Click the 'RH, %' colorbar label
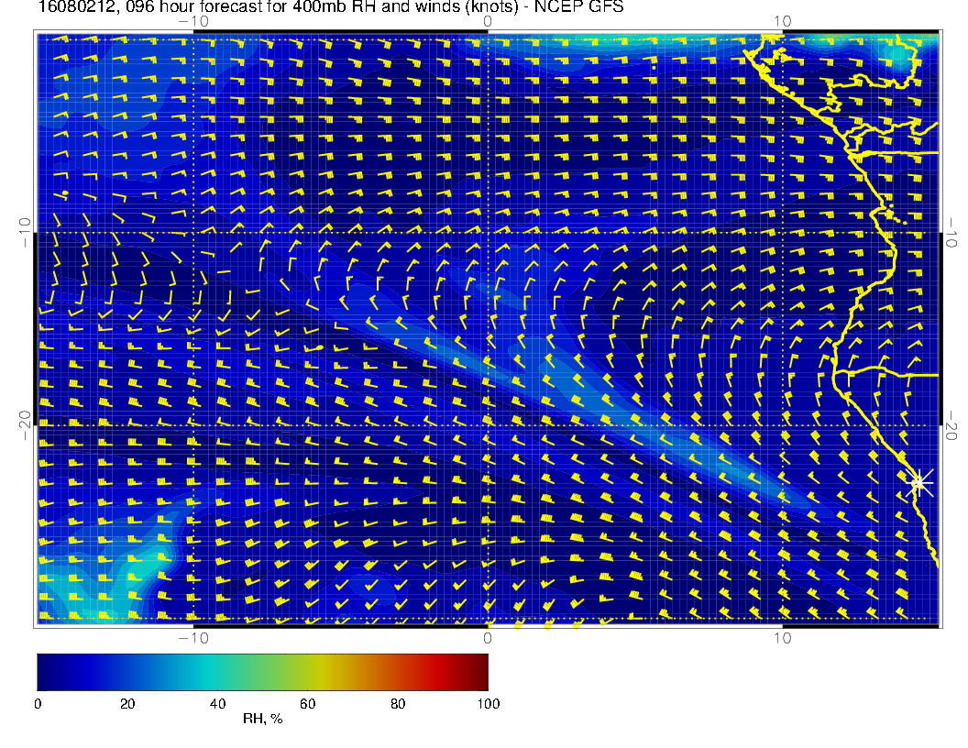The height and width of the screenshot is (748, 968). (x=262, y=719)
